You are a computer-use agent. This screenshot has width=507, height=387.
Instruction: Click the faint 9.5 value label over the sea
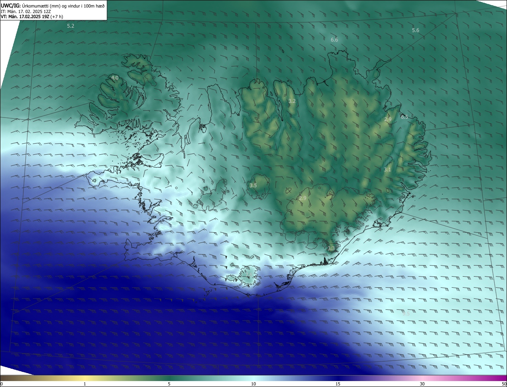(406, 313)
